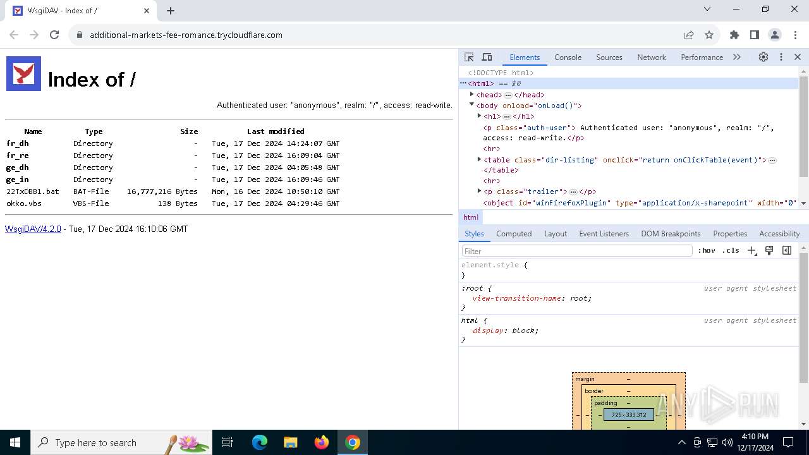The image size is (809, 455).
Task: Open a new browser tab
Action: (x=171, y=11)
